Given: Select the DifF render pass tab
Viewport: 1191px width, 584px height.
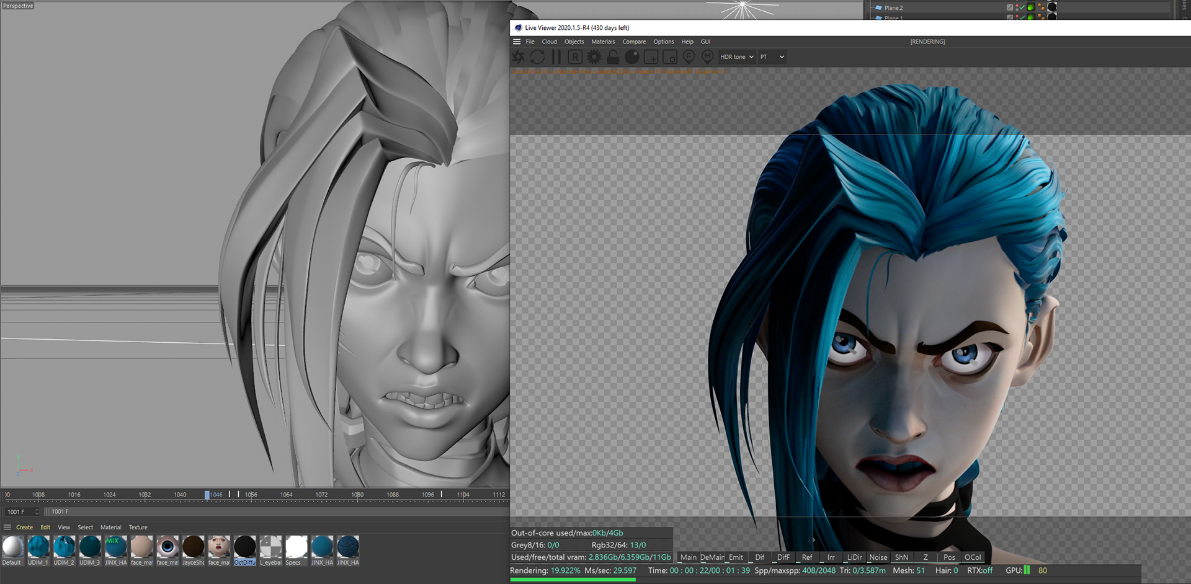Looking at the screenshot, I should click(783, 557).
